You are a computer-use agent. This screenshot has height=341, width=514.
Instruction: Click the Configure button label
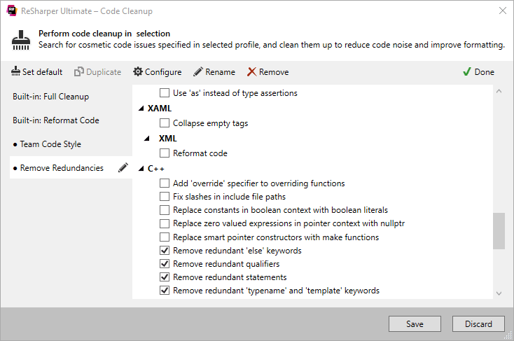coord(163,72)
